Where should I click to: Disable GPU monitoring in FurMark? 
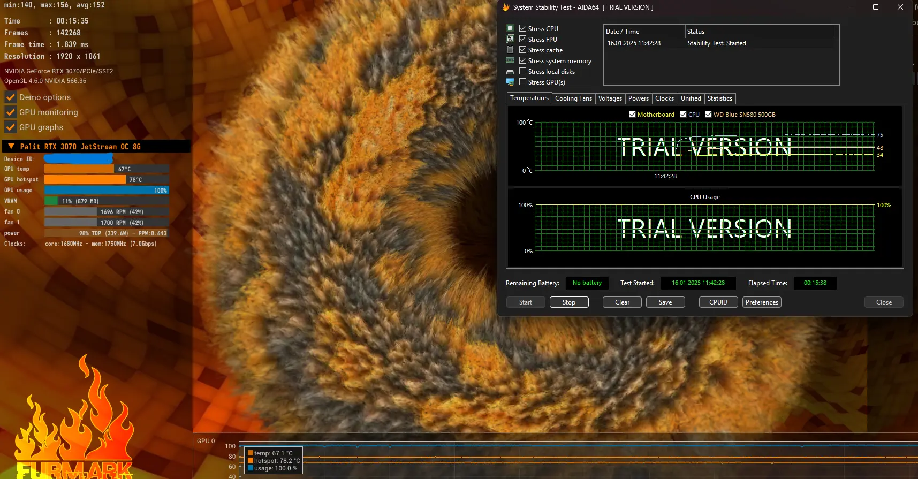(x=11, y=112)
